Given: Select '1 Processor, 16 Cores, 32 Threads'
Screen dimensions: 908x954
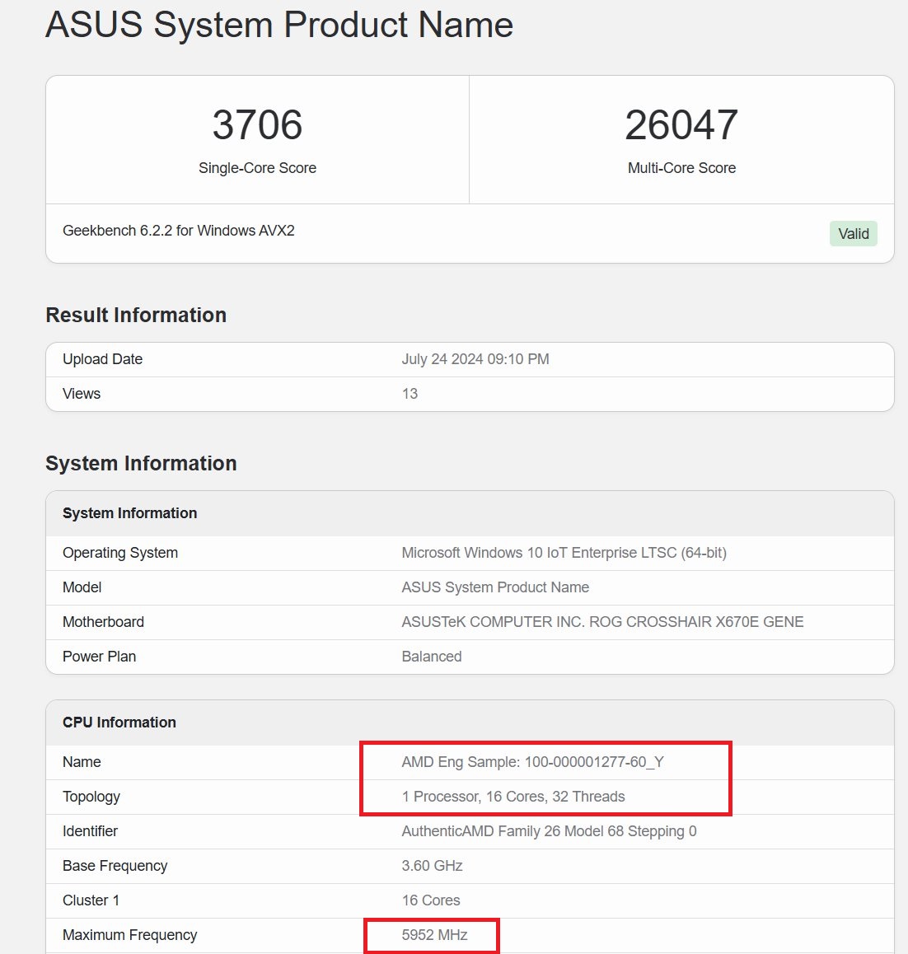Looking at the screenshot, I should click(x=513, y=797).
